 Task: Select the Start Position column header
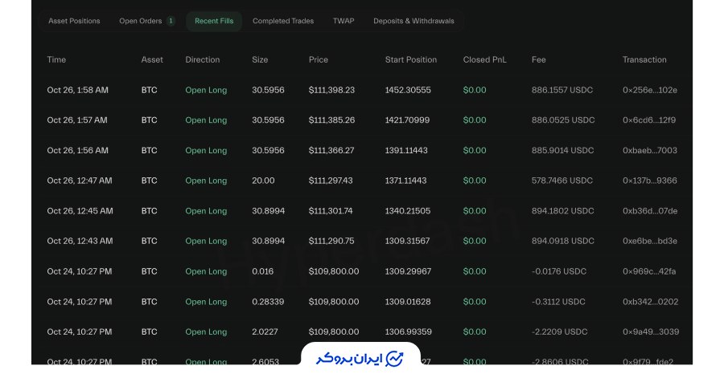click(x=411, y=59)
